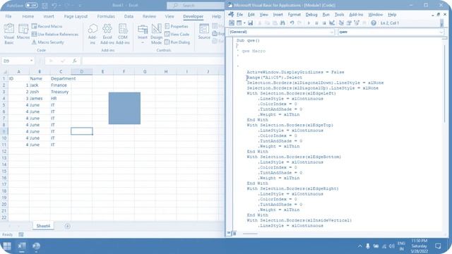Image resolution: width=452 pixels, height=254 pixels.
Task: Save workbook from VBA toolbar
Action: (250, 23)
